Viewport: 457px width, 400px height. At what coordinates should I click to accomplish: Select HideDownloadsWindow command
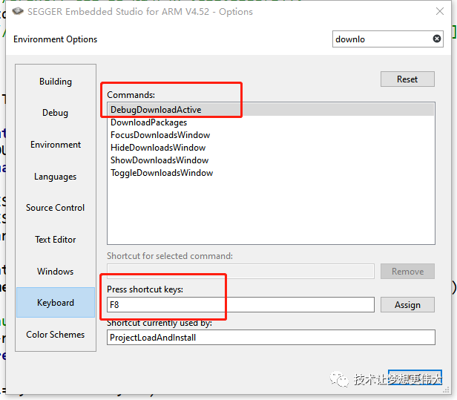tap(271, 148)
